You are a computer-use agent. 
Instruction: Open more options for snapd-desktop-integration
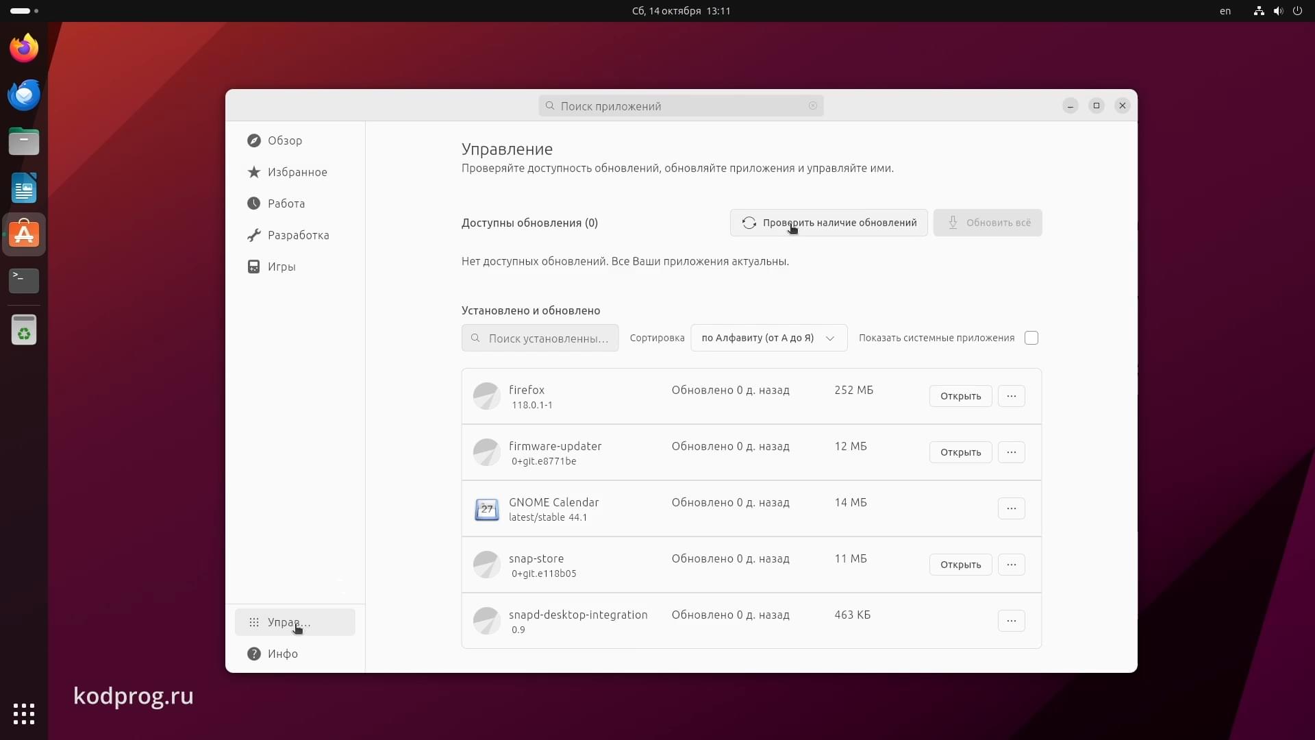click(x=1012, y=621)
